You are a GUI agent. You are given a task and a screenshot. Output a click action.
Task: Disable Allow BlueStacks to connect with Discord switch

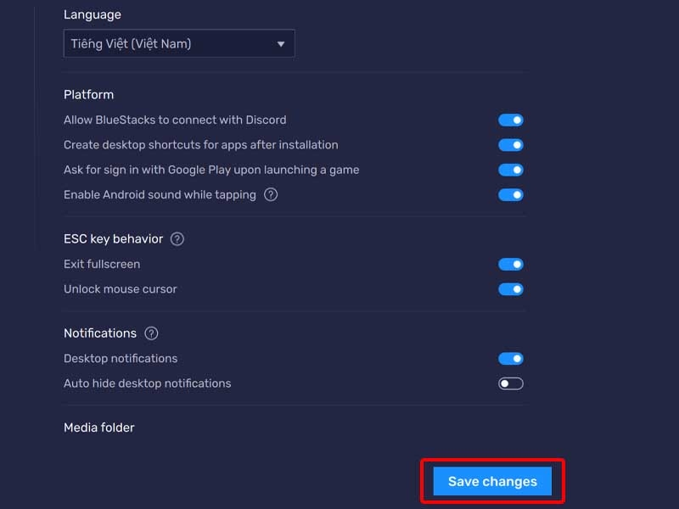(x=511, y=120)
